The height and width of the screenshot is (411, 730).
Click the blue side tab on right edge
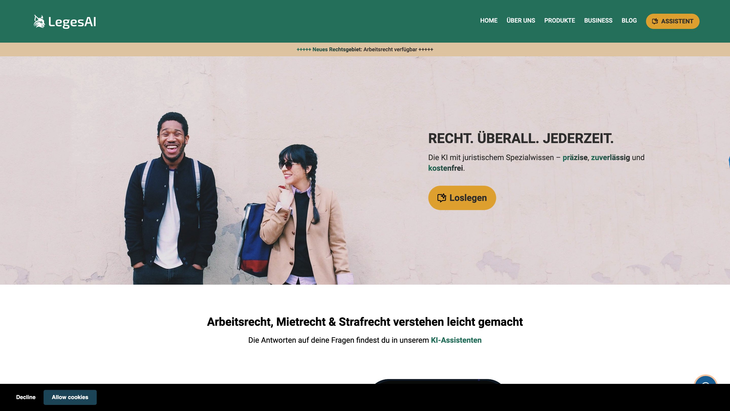pyautogui.click(x=729, y=161)
